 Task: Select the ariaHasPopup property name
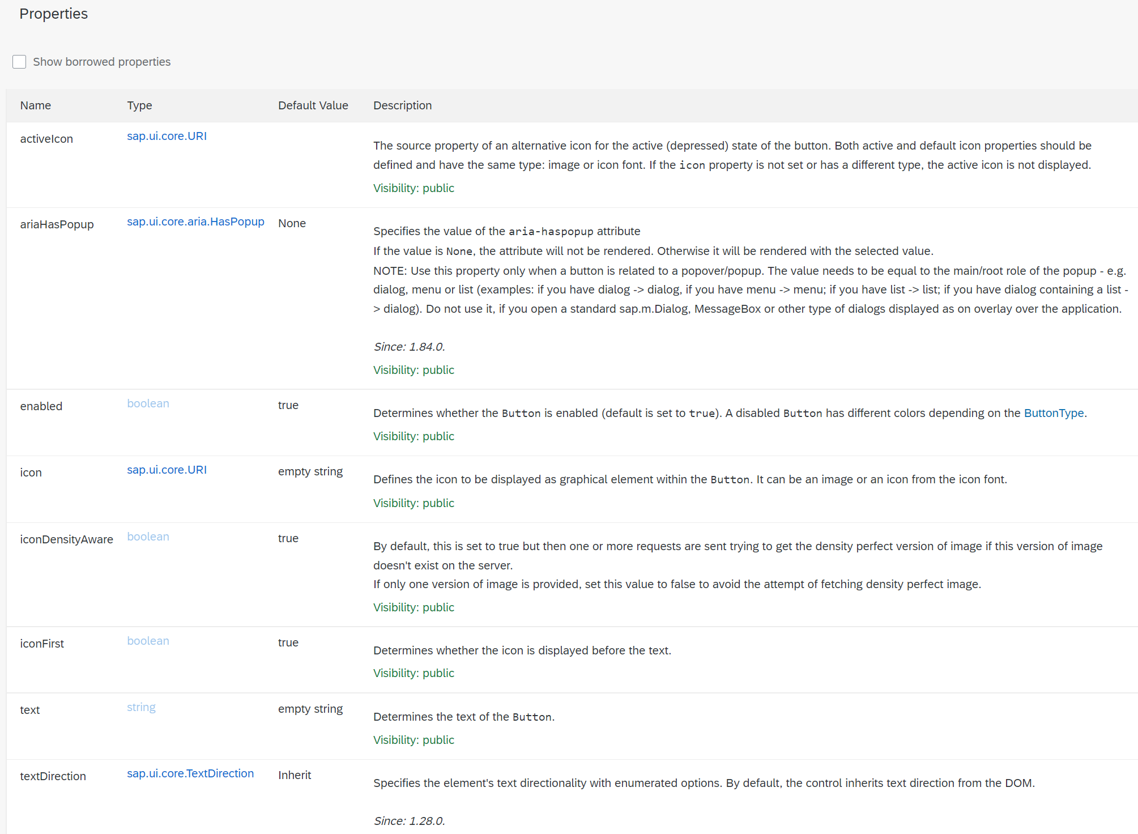point(57,224)
